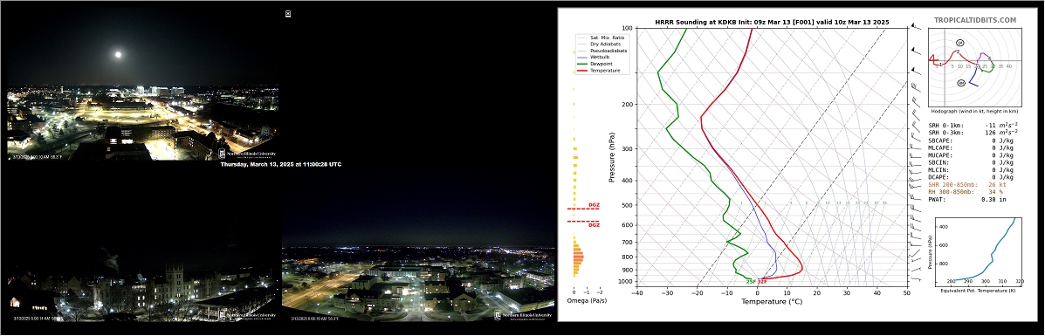Click the small broken-image icon at top
This screenshot has width=1045, height=336.
[x=288, y=13]
